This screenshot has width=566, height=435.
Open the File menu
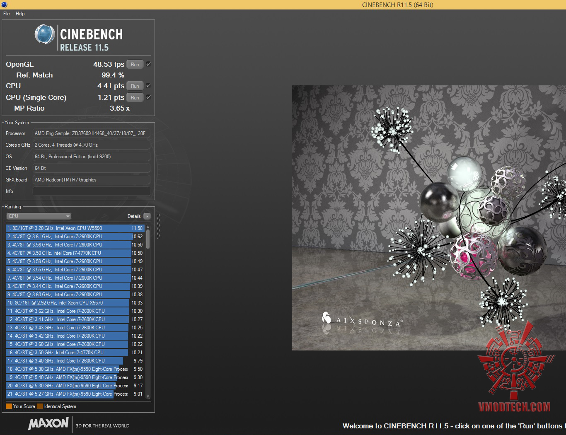[x=7, y=14]
